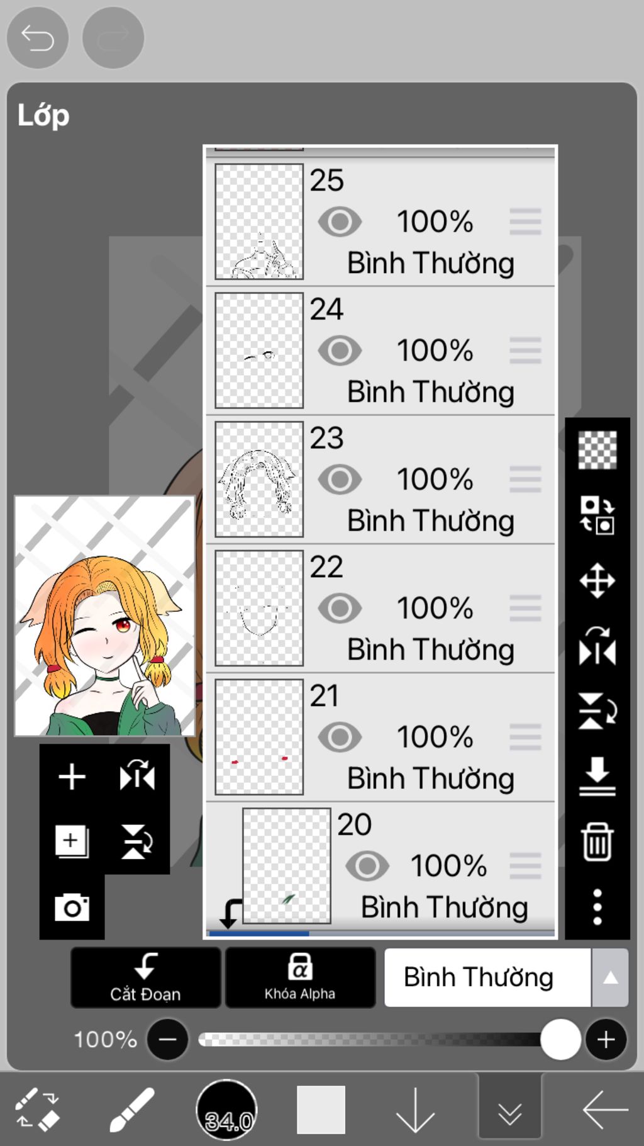Hide layer 25 with eye icon
The height and width of the screenshot is (1146, 644).
340,222
